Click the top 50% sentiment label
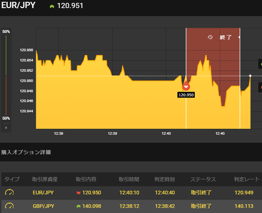 coord(6,32)
